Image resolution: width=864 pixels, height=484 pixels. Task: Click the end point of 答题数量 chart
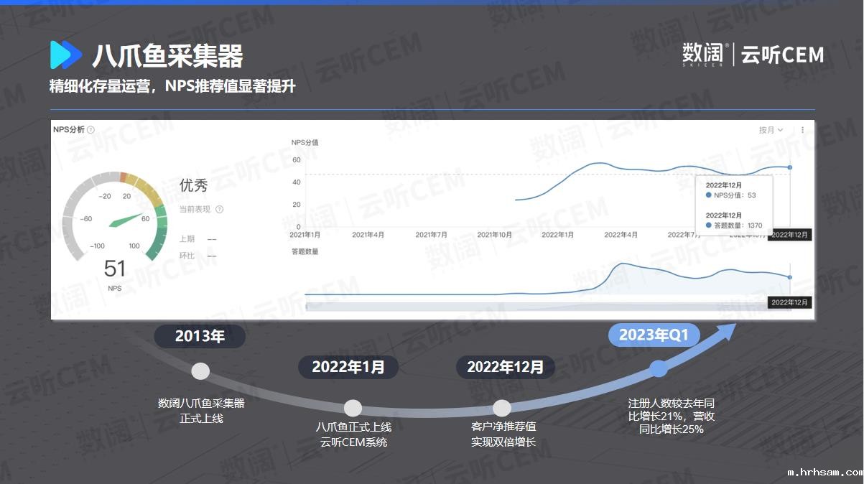790,277
